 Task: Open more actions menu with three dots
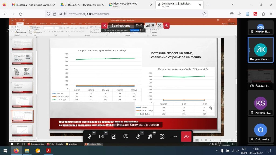pos(174,136)
